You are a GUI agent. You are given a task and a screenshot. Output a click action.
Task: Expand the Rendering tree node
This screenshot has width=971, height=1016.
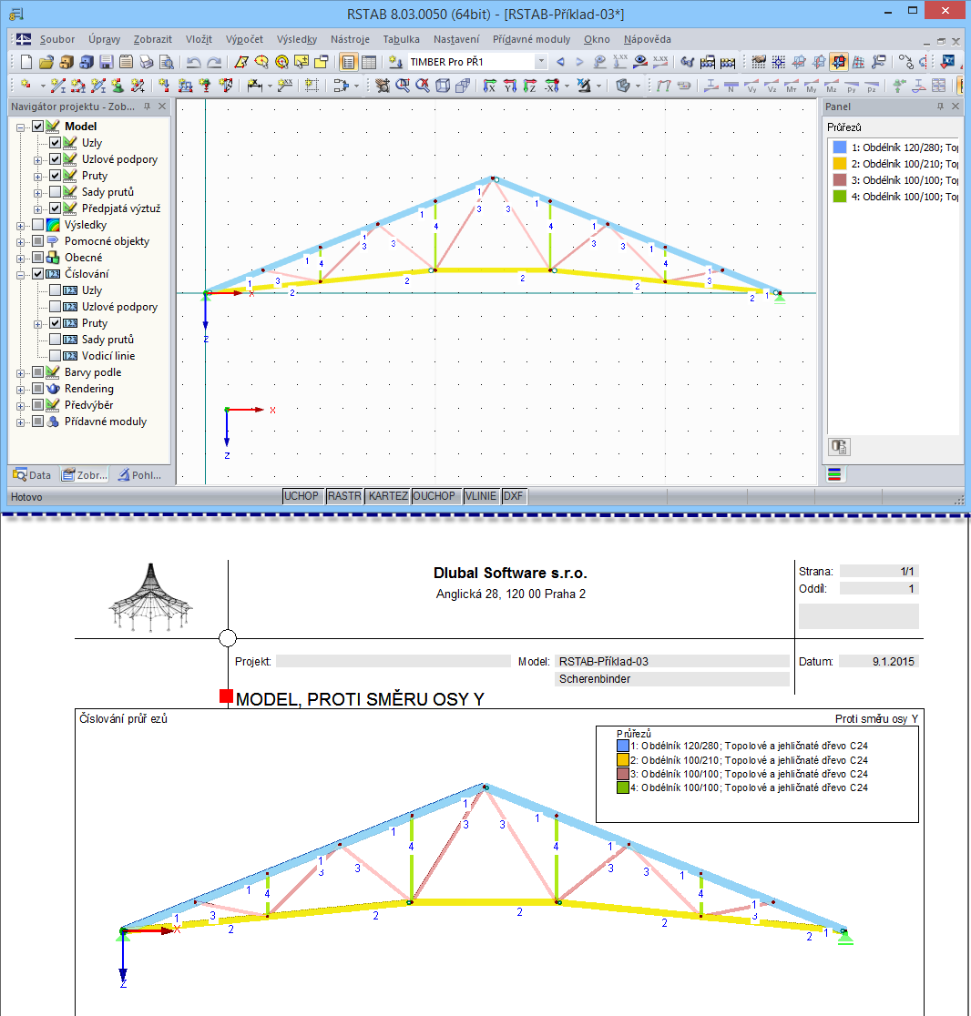click(21, 390)
